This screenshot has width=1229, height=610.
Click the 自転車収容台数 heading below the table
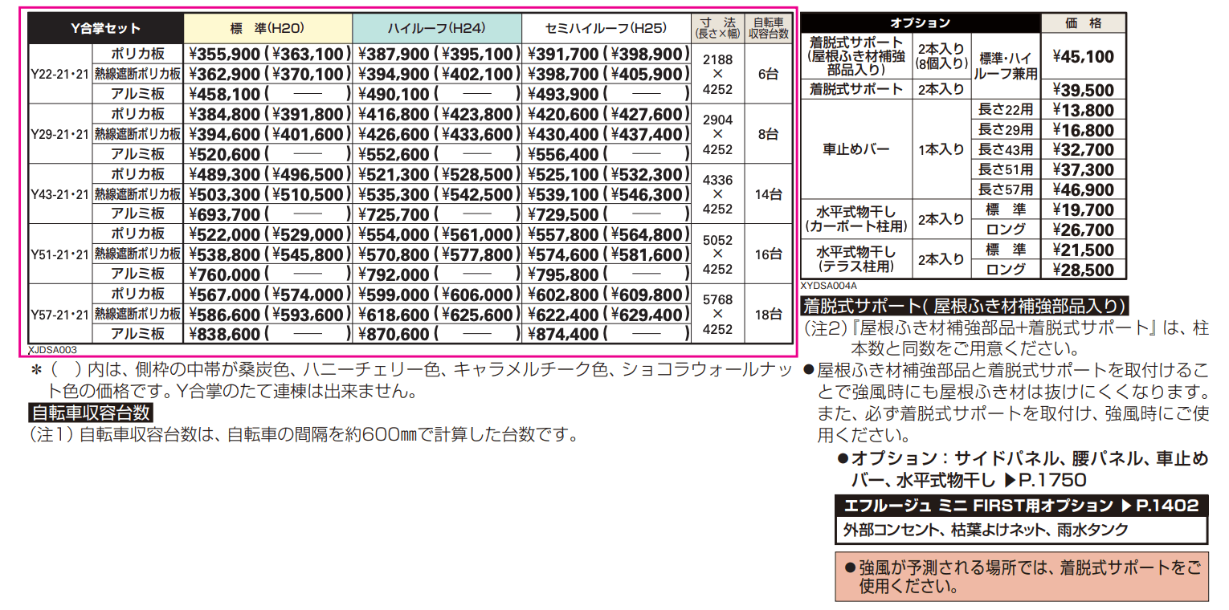(x=90, y=413)
